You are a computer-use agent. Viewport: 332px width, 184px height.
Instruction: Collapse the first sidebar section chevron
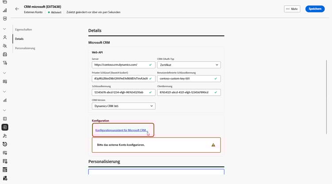click(4, 29)
